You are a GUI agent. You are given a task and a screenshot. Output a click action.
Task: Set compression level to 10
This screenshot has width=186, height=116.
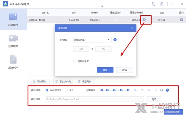point(162,90)
